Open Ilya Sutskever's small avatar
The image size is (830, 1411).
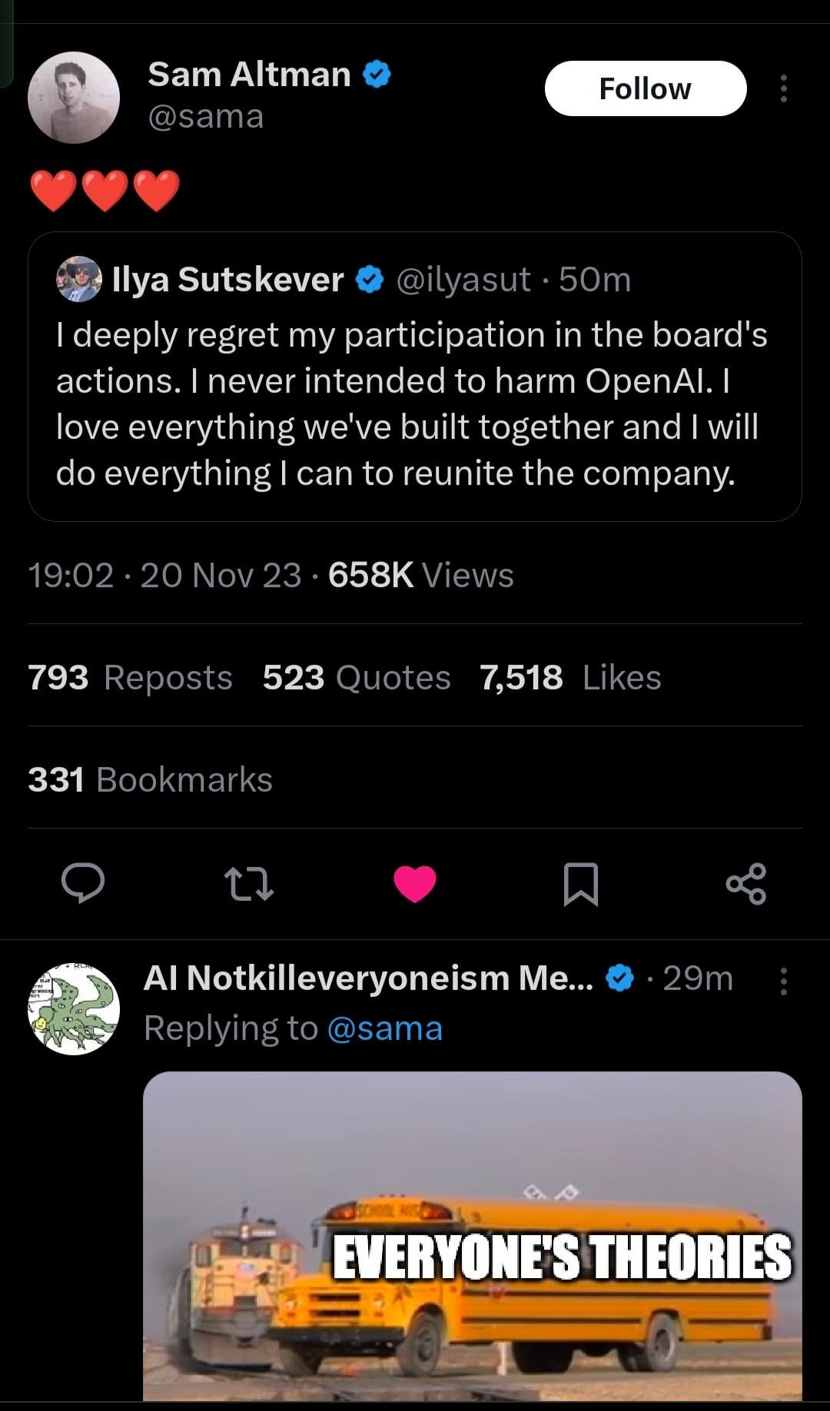[x=79, y=279]
